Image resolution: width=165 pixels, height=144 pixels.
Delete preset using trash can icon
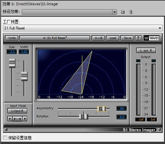pos(131,12)
